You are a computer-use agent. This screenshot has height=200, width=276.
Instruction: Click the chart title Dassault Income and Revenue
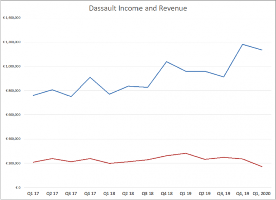coord(138,8)
